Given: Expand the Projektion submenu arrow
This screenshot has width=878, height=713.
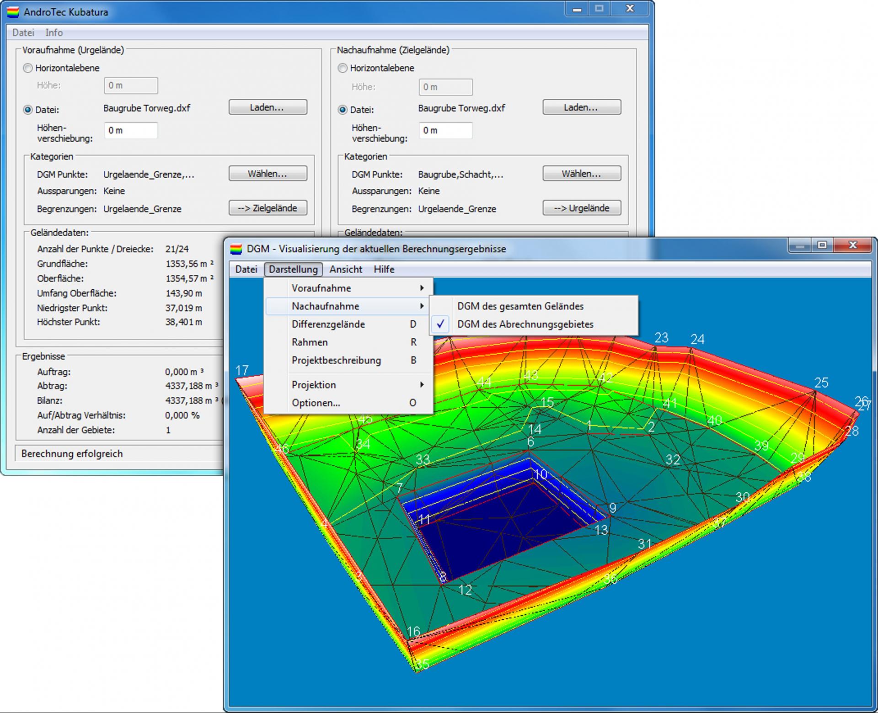Looking at the screenshot, I should [x=422, y=385].
